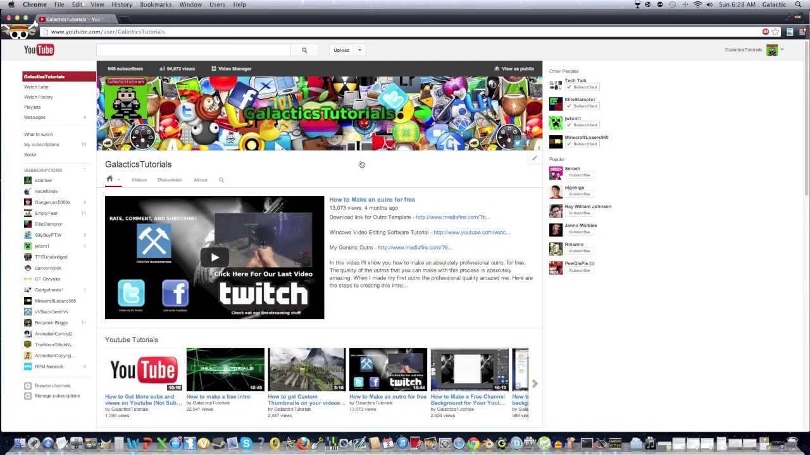Click the YouTube search input field
The width and height of the screenshot is (810, 455).
194,50
